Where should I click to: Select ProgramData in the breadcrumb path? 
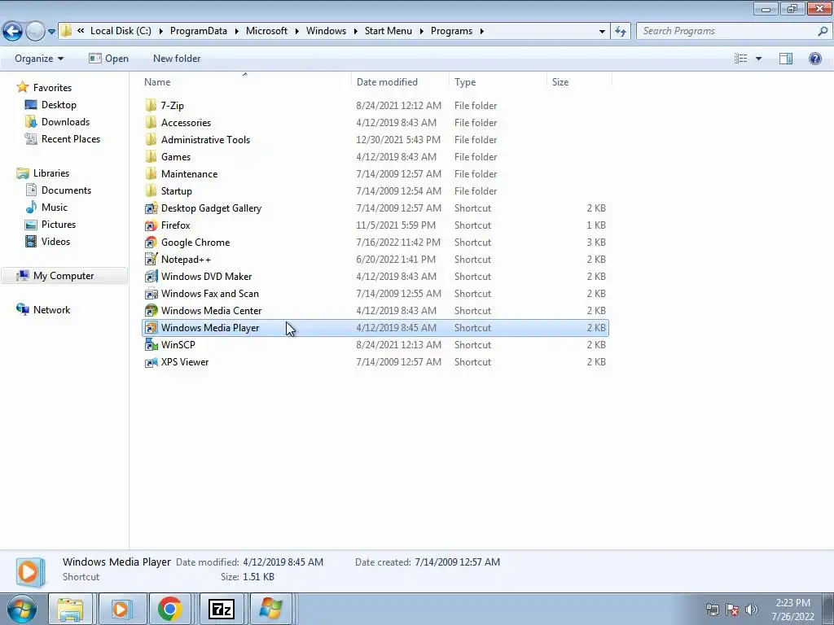point(199,31)
